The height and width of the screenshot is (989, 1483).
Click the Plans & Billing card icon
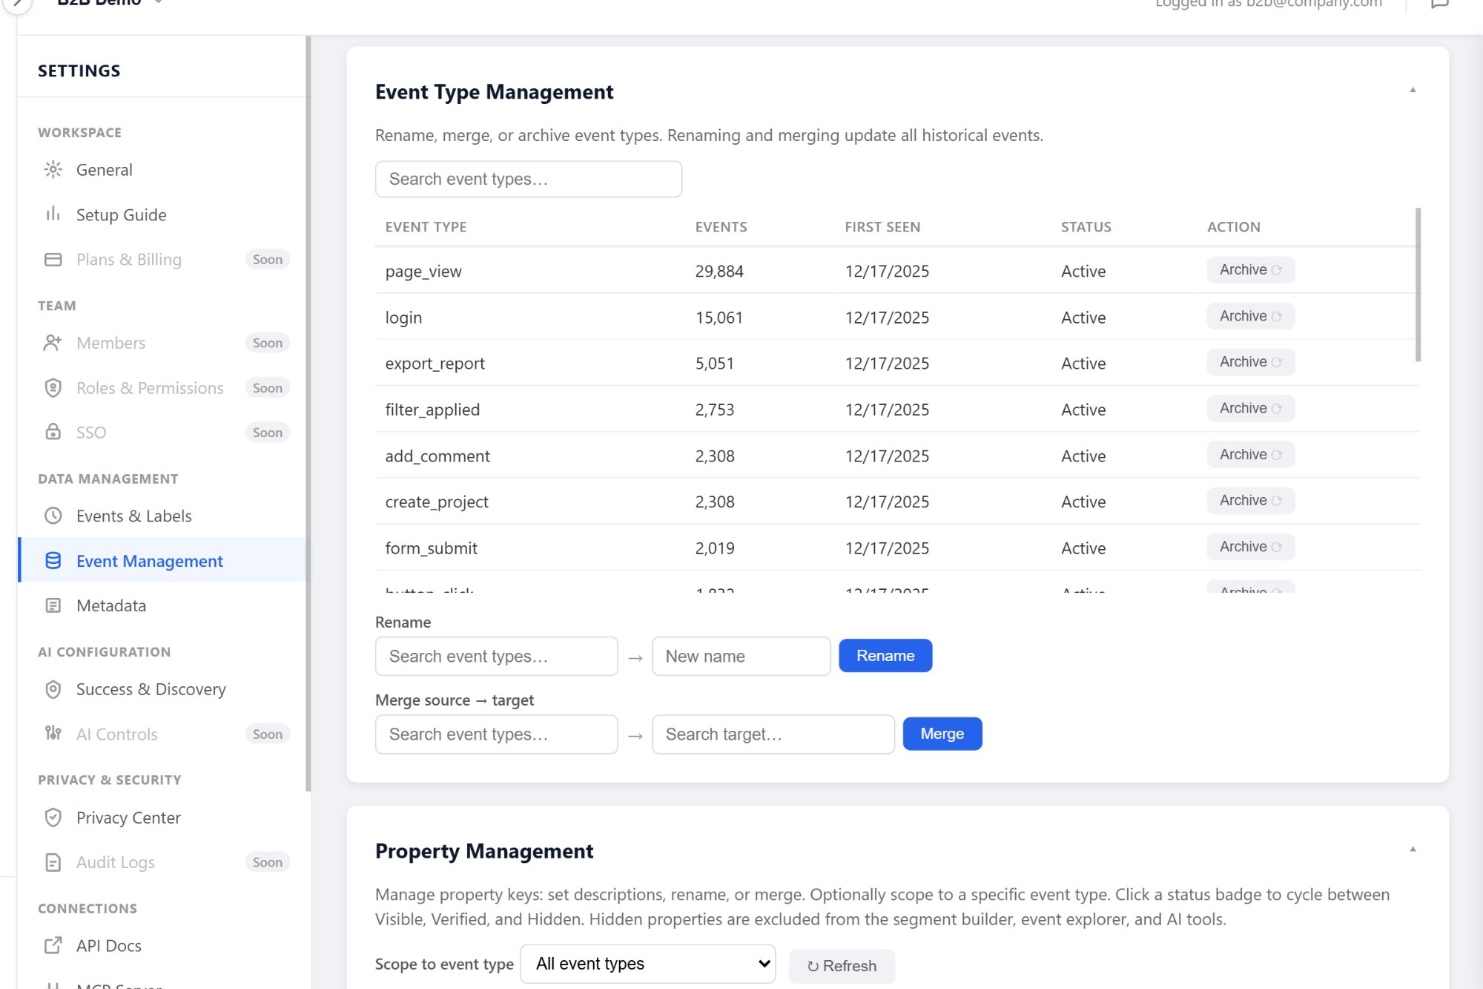click(53, 259)
